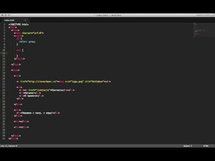Click the src="logo.png" attribute
Viewport: 215px width, 161px height.
[74, 81]
